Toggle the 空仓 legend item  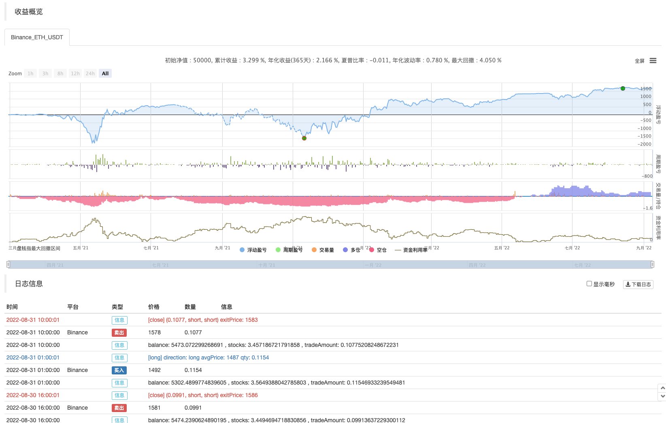(x=378, y=250)
